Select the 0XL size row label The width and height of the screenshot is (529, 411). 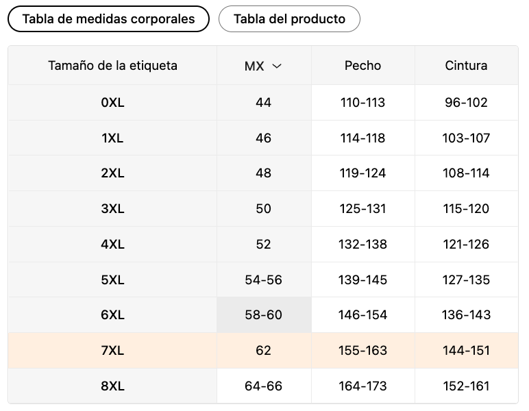pos(112,103)
